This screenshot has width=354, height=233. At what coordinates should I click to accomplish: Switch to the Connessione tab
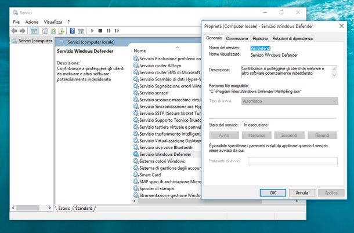(x=237, y=39)
